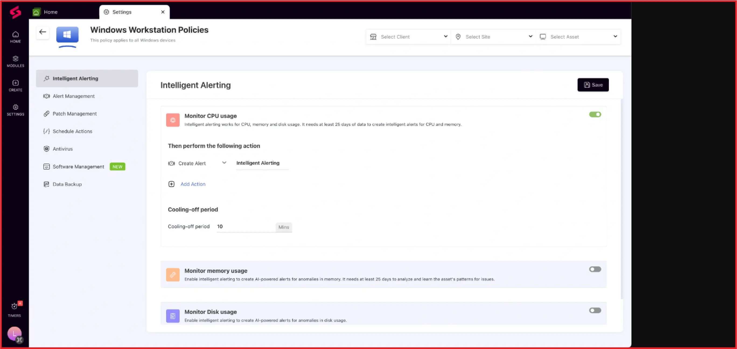The image size is (737, 349).
Task: Select the Alert Management sidebar icon
Action: pos(47,96)
